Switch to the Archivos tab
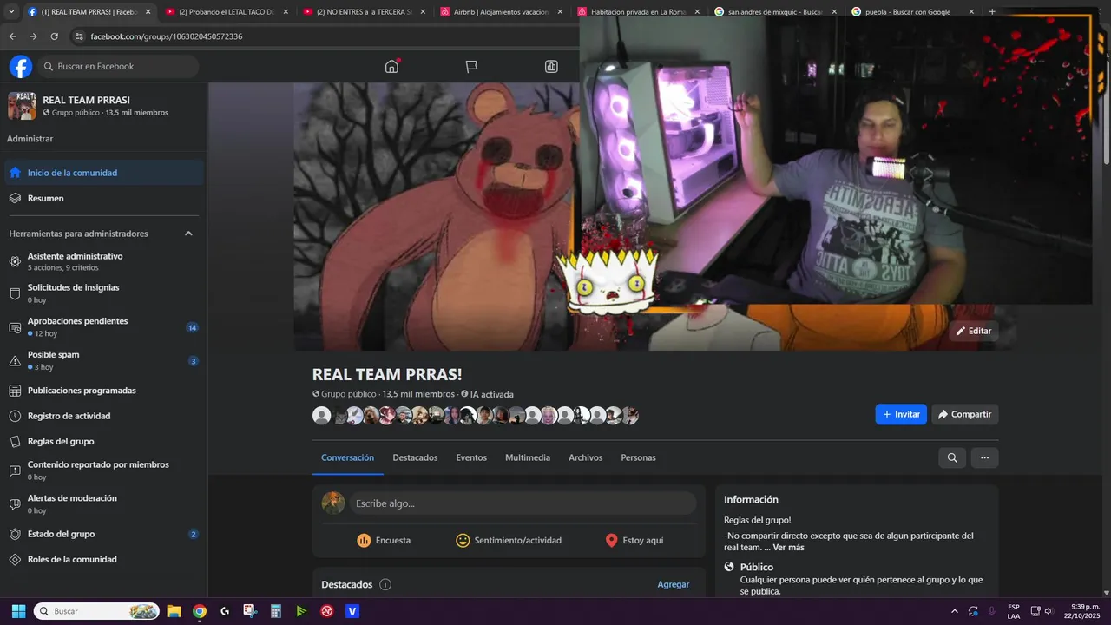Viewport: 1111px width, 625px height. click(585, 457)
